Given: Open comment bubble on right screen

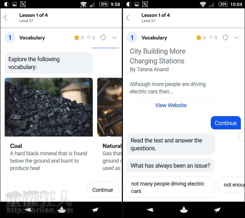Looking at the screenshot, I should click(225, 38).
